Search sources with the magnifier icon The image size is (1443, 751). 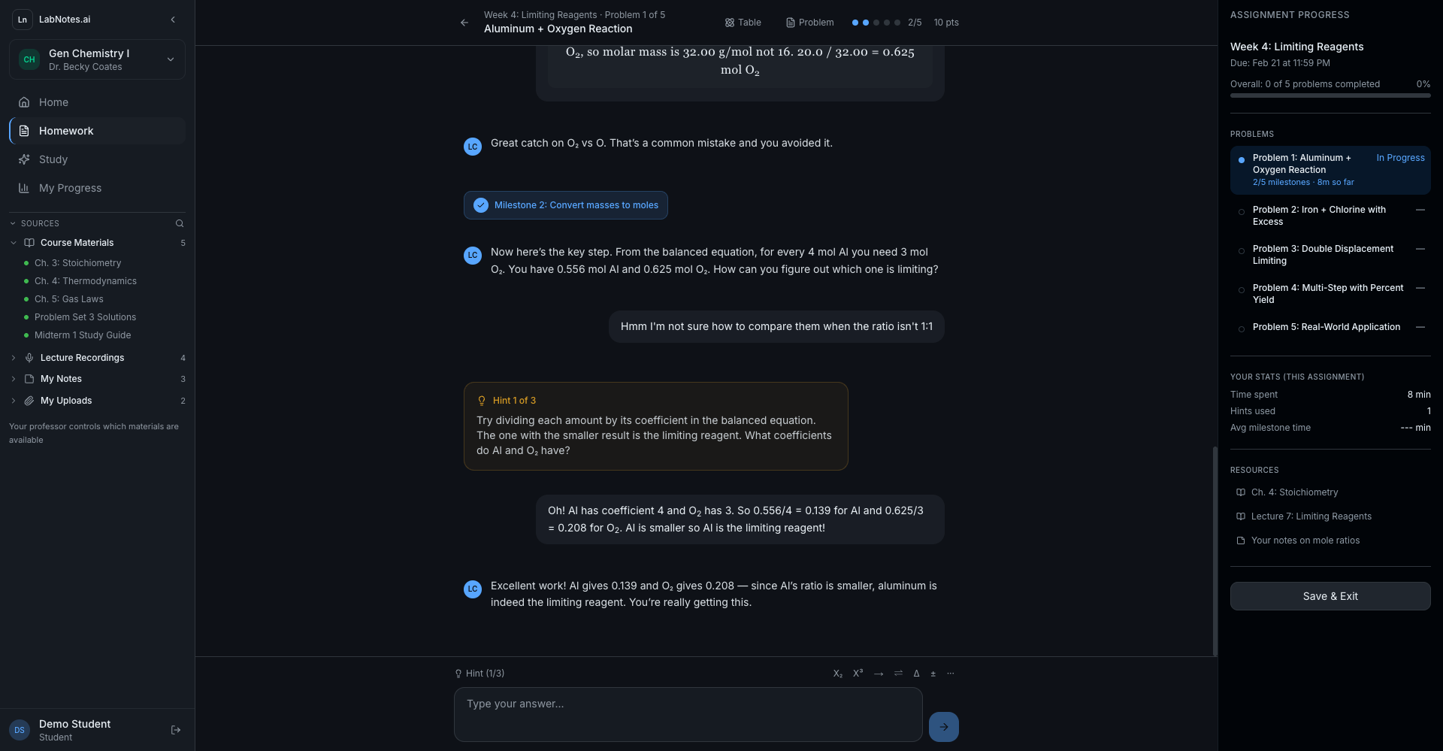pos(180,223)
